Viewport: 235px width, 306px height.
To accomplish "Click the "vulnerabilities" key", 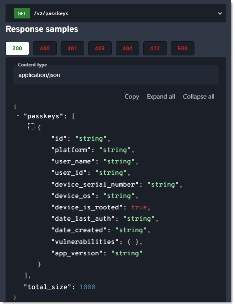I will pyautogui.click(x=85, y=242).
